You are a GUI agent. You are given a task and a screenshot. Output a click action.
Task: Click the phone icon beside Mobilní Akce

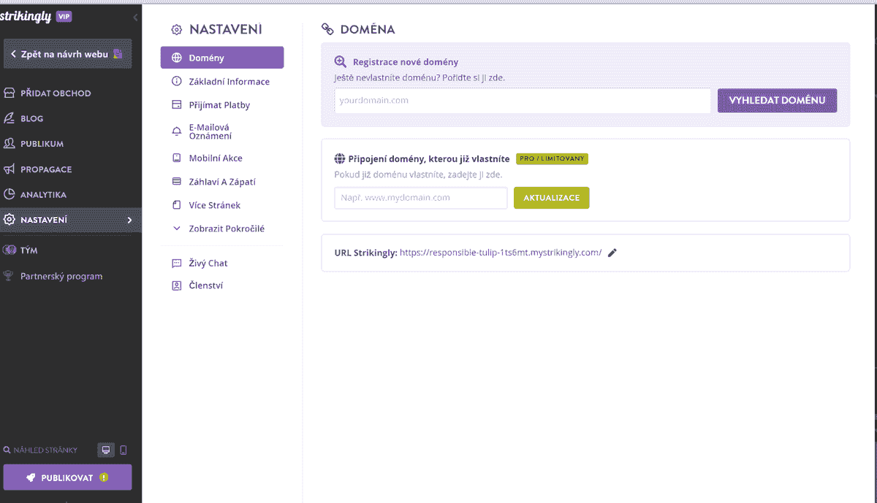coord(176,158)
